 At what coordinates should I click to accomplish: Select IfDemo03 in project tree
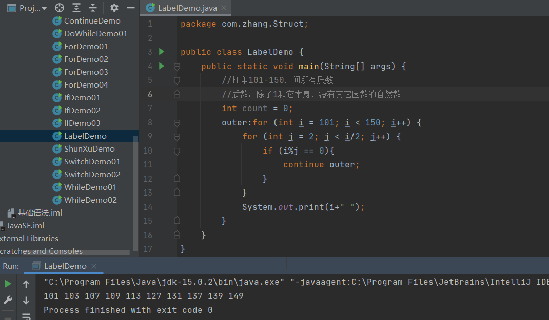[x=82, y=123]
